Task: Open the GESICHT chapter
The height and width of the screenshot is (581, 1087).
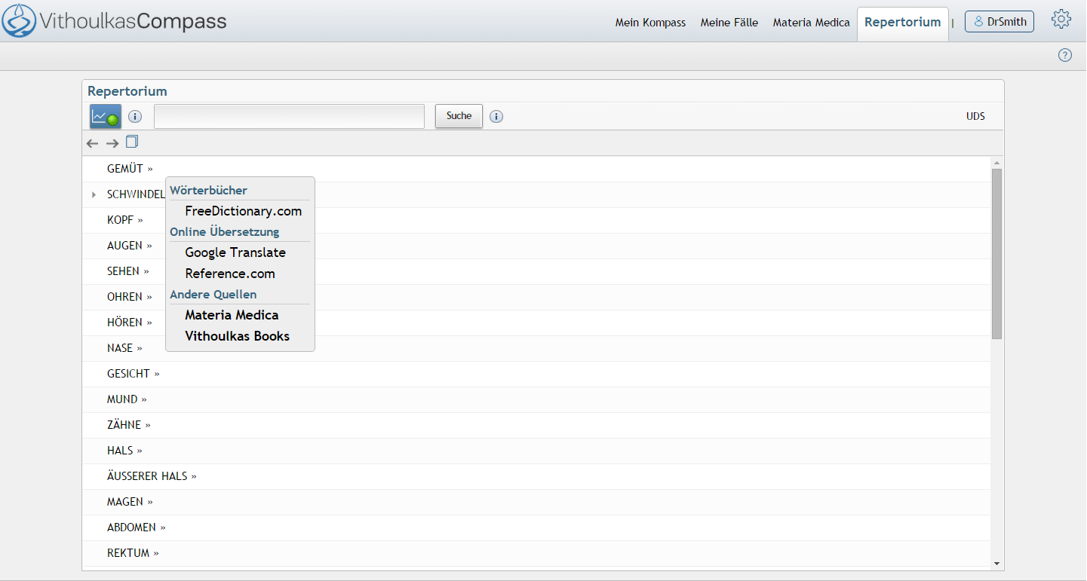Action: pos(134,374)
